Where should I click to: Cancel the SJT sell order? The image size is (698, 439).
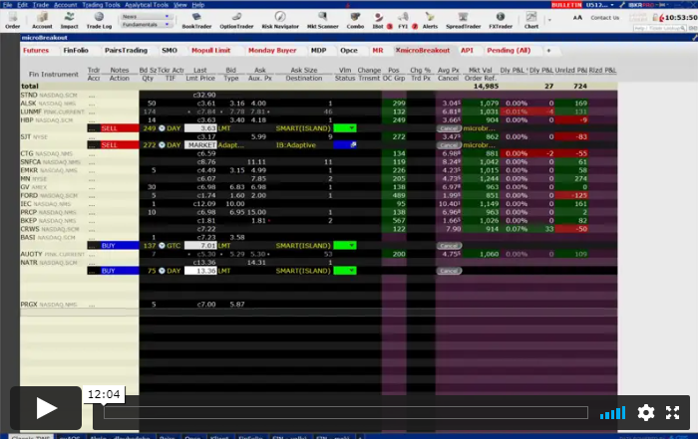click(449, 145)
